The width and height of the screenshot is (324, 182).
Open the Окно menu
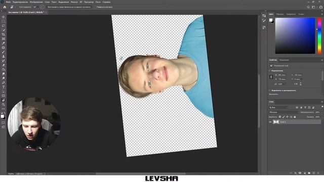[x=98, y=2]
